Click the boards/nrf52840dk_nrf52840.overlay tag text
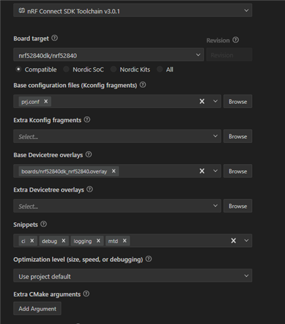285x324 pixels. click(64, 171)
